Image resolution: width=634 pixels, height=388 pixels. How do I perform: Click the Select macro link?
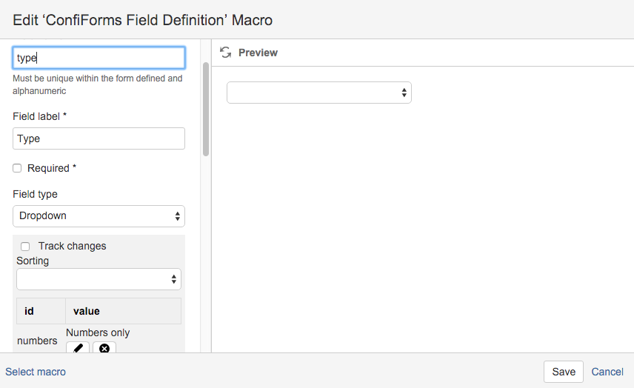coord(36,372)
